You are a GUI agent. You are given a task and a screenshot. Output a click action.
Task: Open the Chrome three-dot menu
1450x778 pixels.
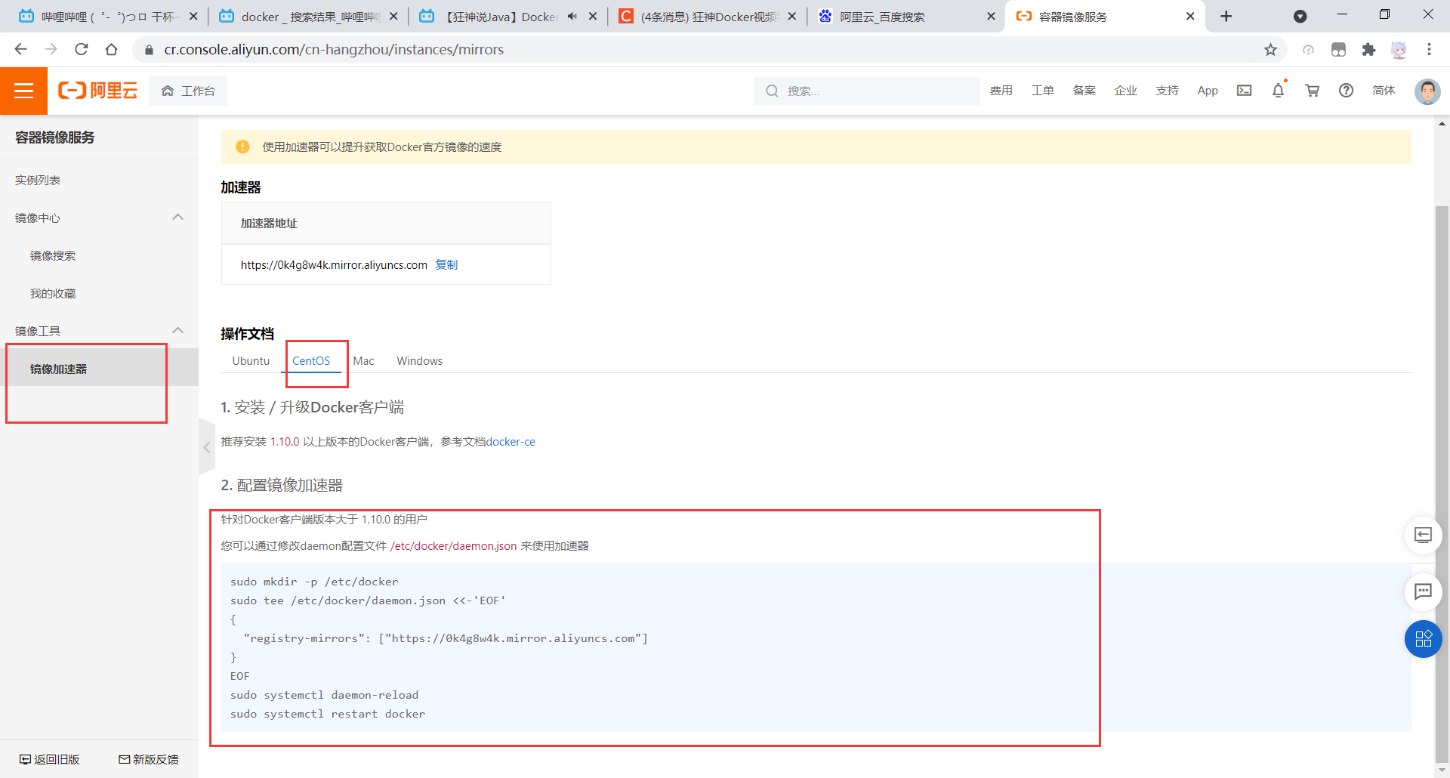(x=1429, y=49)
